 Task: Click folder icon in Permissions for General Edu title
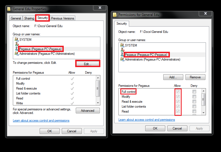[x=115, y=15]
